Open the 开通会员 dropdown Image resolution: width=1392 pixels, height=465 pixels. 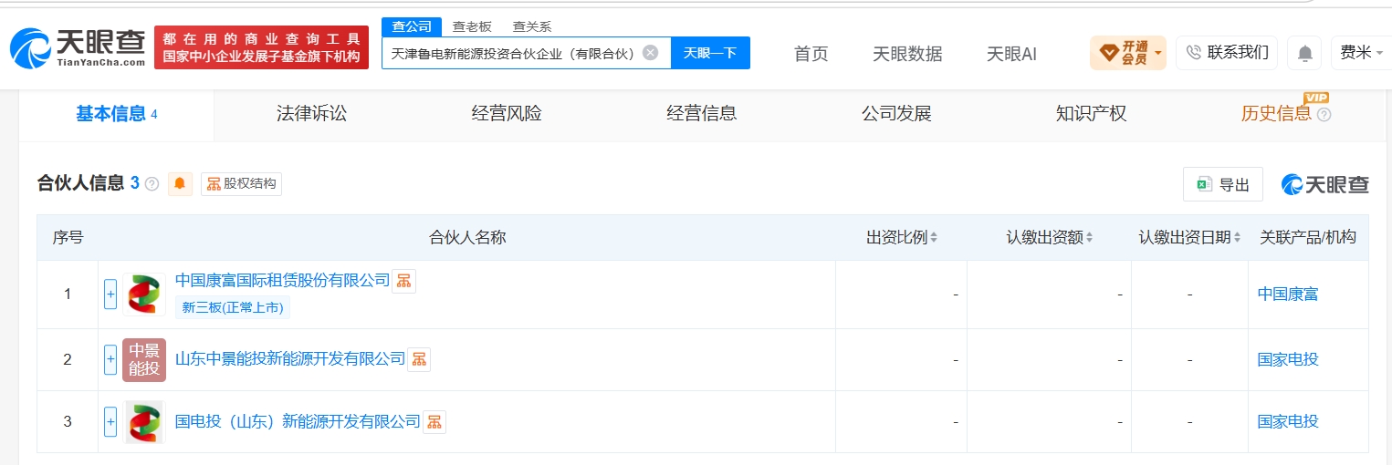pos(1128,53)
